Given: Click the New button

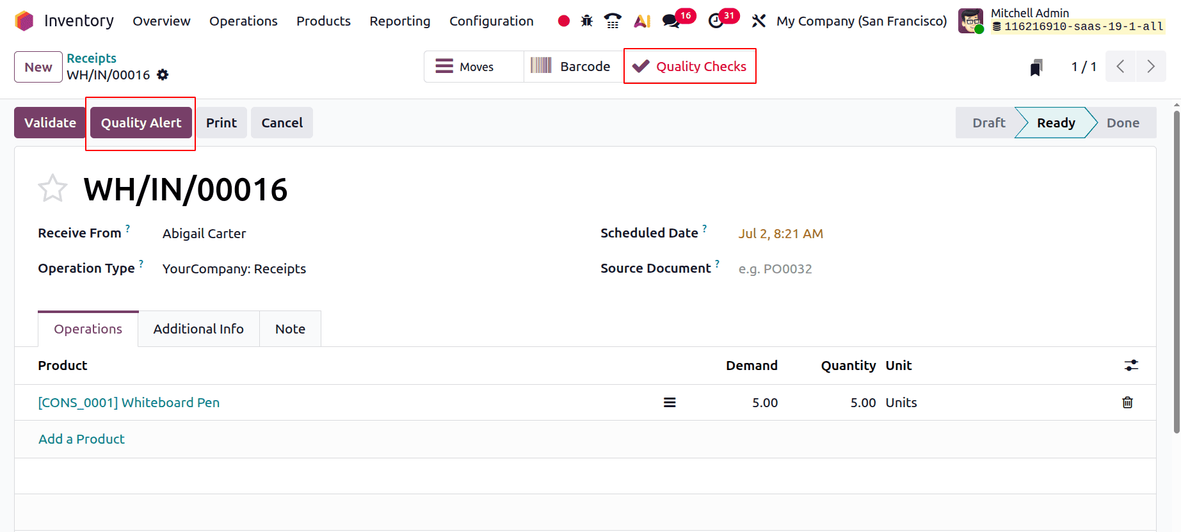Looking at the screenshot, I should 38,67.
